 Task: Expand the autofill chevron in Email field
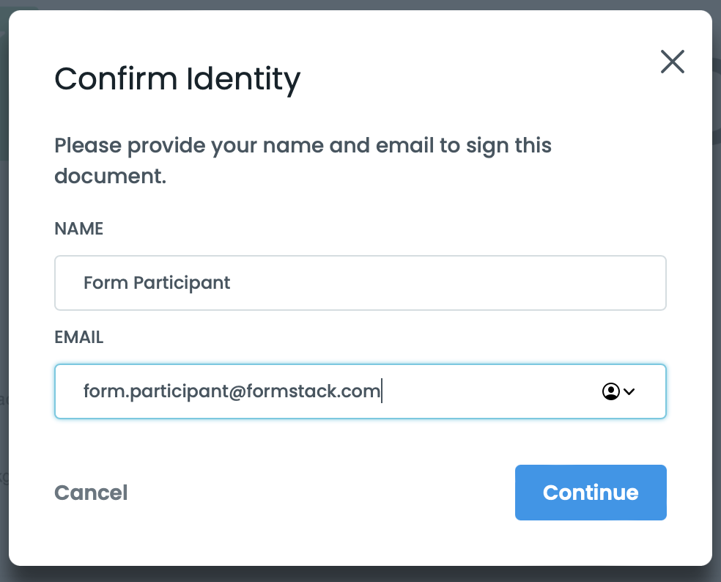[x=629, y=391]
